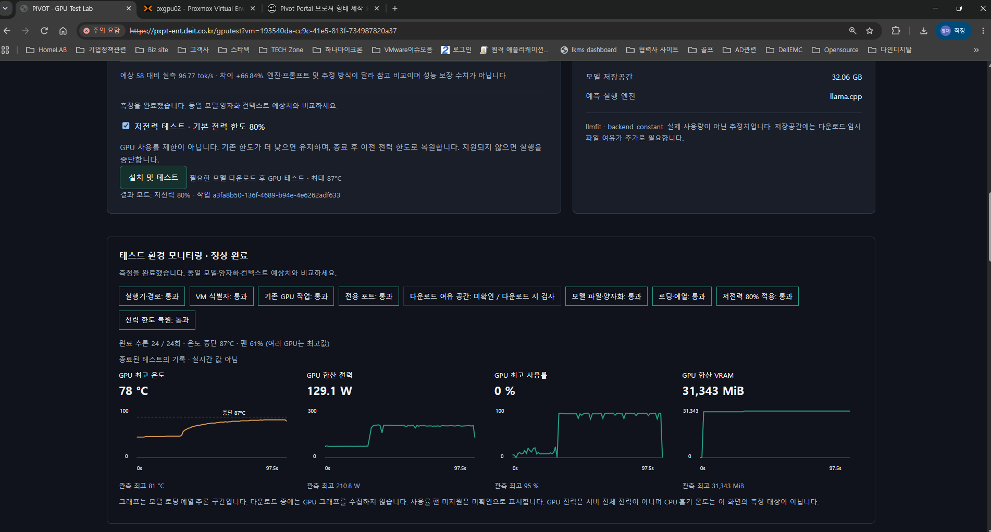Screen dimensions: 991x532
Task: Open the Chrome three-dot menu
Action: click(983, 31)
